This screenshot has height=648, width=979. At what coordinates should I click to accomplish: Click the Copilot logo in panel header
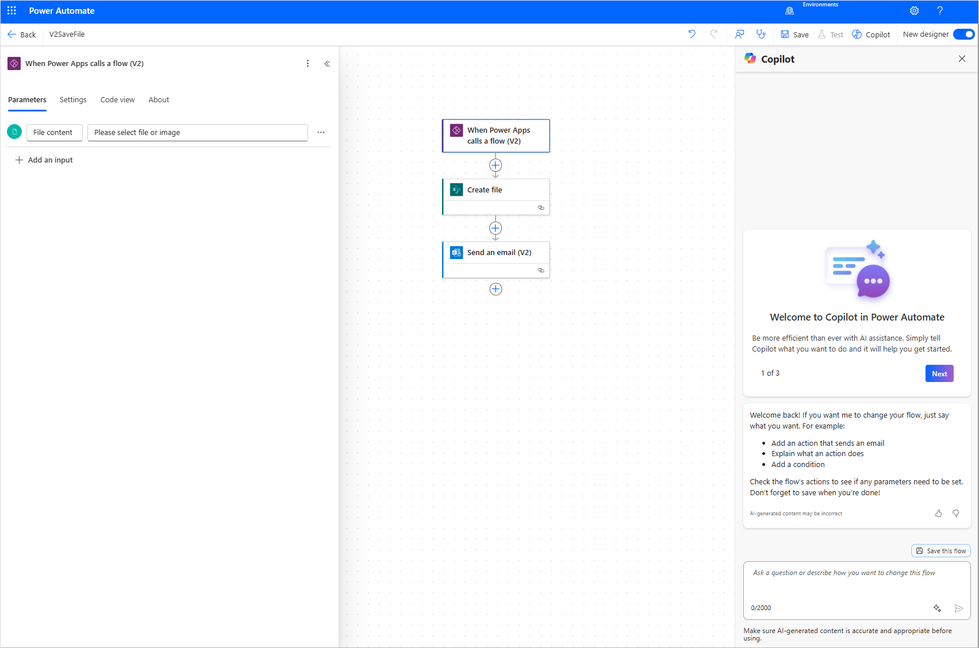coord(750,59)
